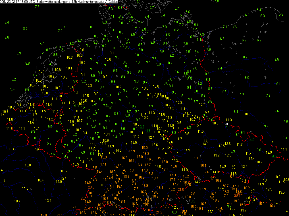Select the white -0.3 temperature value
This screenshot has width=289, height=216.
pyautogui.click(x=228, y=124)
